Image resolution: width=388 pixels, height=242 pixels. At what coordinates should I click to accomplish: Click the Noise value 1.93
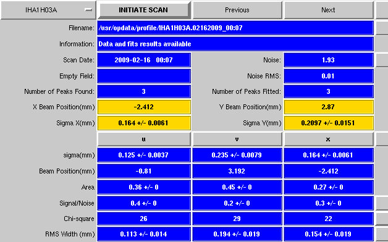(328, 60)
